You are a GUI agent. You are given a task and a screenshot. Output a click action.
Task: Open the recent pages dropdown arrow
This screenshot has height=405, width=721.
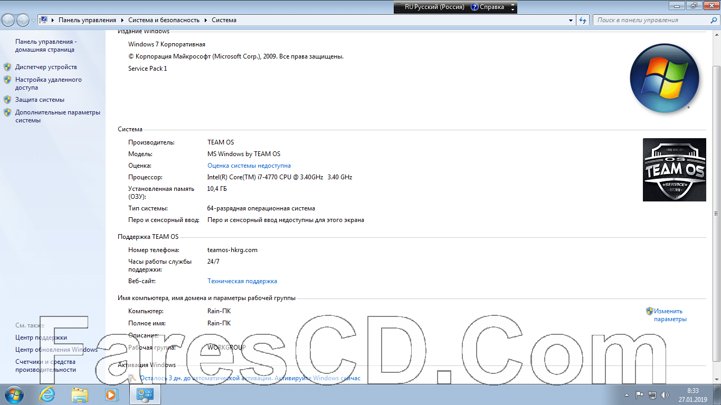33,21
